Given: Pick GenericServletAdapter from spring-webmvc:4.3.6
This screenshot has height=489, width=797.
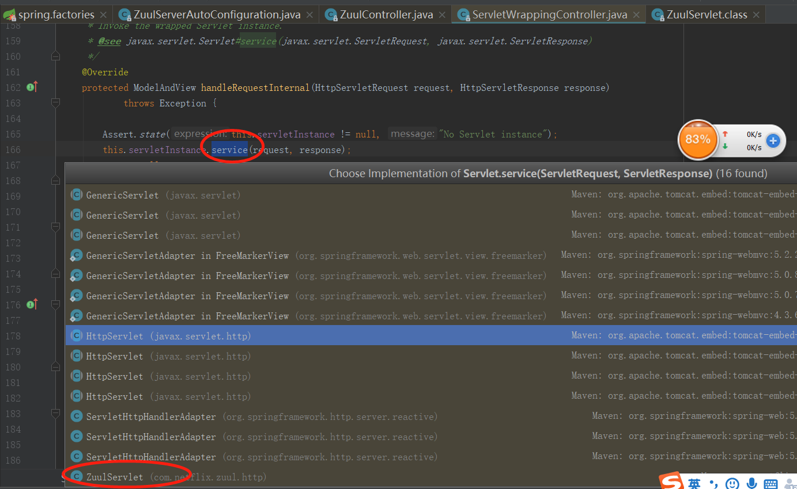Looking at the screenshot, I should (x=431, y=316).
